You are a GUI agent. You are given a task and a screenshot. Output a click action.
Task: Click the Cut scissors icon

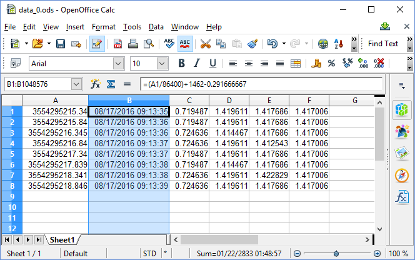(x=205, y=44)
